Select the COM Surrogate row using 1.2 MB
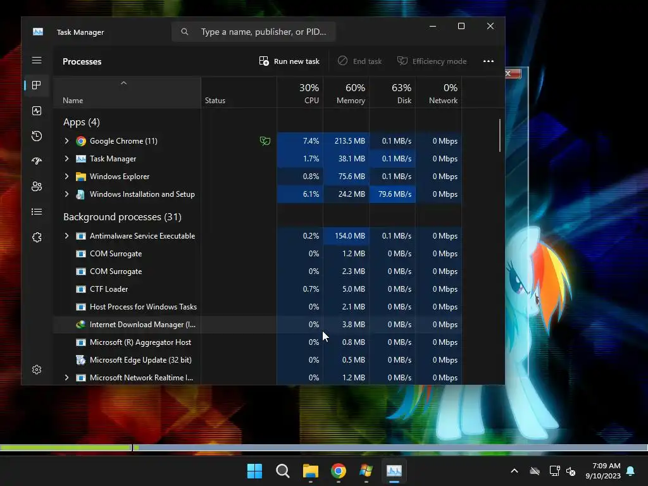 (258, 254)
